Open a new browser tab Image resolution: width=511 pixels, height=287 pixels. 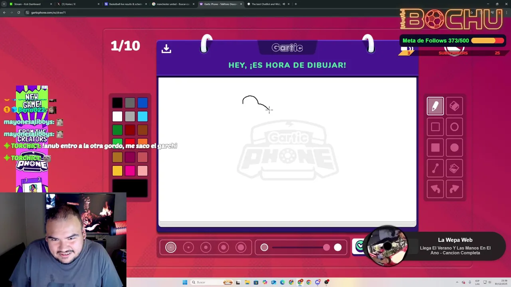pyautogui.click(x=295, y=4)
